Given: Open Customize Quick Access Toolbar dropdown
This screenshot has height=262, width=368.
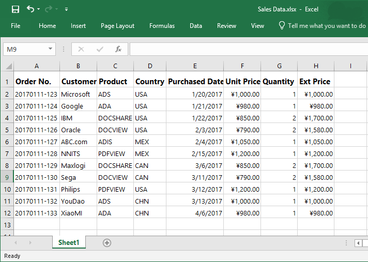Looking at the screenshot, I should tap(67, 9).
